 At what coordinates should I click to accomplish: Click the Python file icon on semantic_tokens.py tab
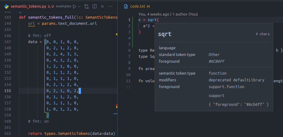click(x=7, y=6)
